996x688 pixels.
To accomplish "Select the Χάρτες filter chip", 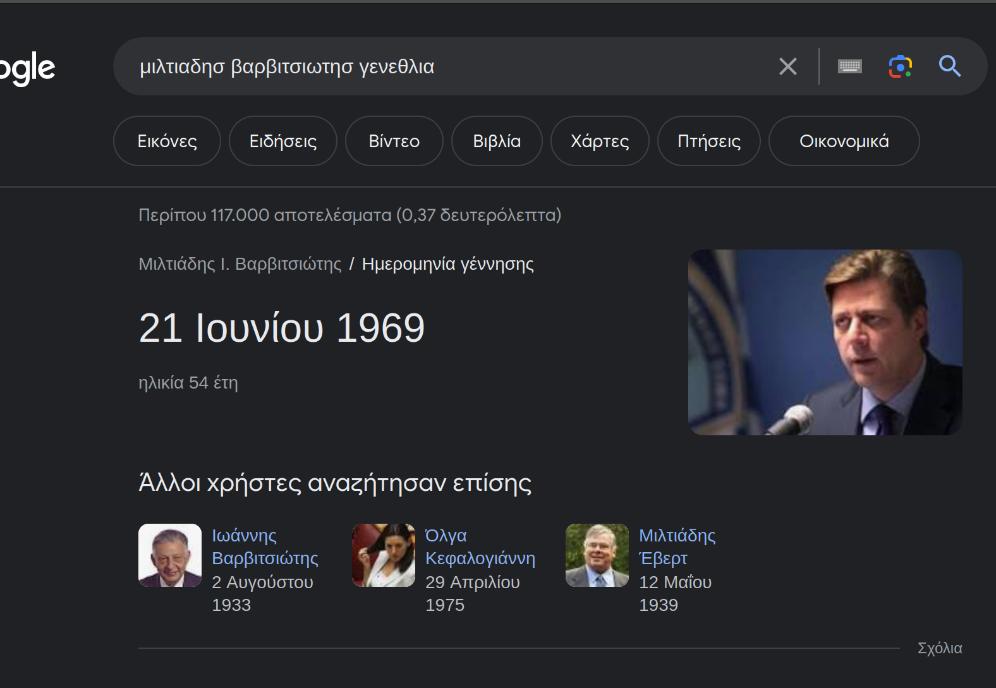I will 600,141.
